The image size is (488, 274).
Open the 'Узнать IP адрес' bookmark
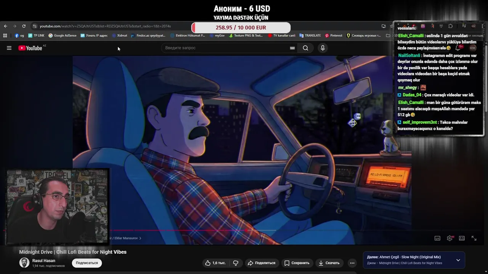[94, 35]
